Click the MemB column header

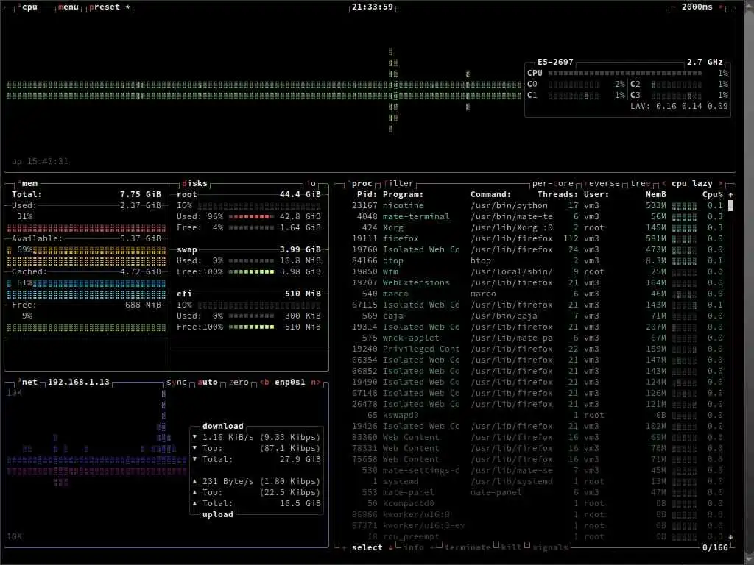[656, 194]
